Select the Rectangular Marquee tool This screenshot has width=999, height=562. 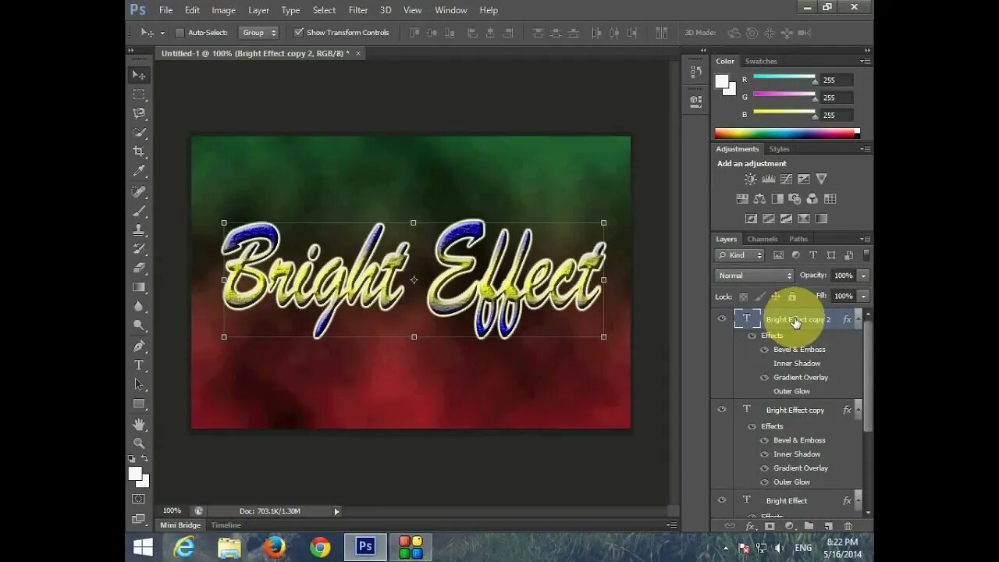pos(139,94)
